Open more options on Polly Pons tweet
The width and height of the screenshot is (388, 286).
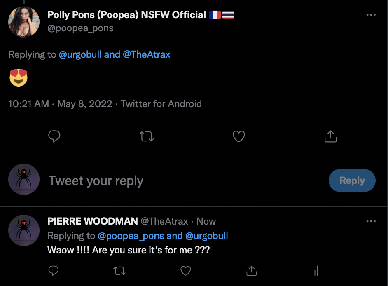tap(371, 15)
